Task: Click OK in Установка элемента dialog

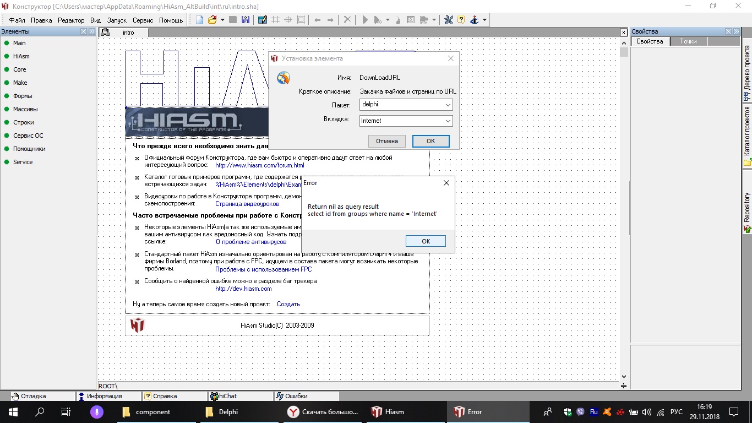Action: click(x=431, y=141)
